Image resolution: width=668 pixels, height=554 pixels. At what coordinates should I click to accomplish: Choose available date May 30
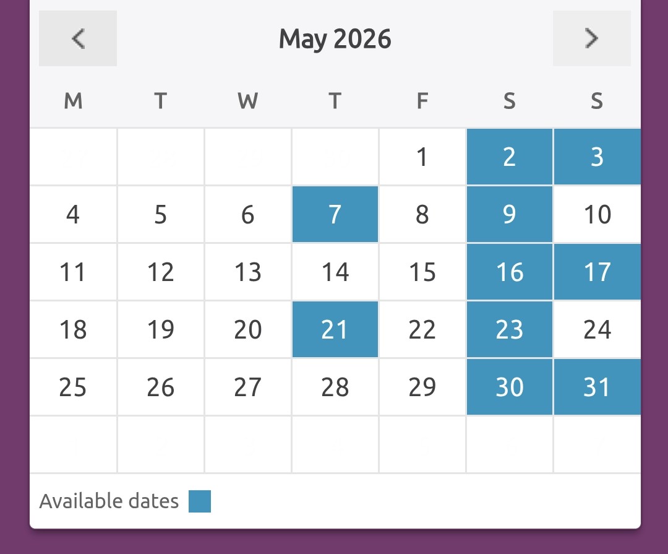point(509,387)
